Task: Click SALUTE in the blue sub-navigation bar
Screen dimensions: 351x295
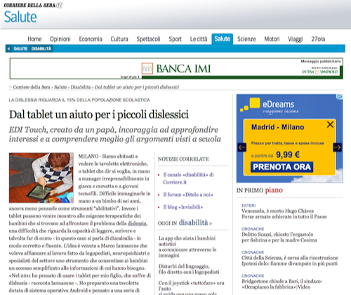Action: pyautogui.click(x=20, y=48)
